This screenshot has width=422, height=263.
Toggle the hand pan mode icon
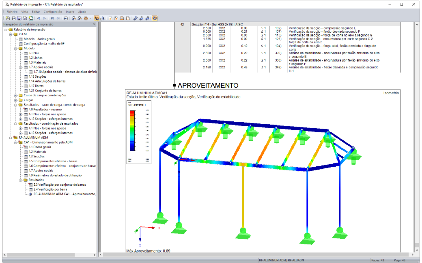click(x=97, y=18)
